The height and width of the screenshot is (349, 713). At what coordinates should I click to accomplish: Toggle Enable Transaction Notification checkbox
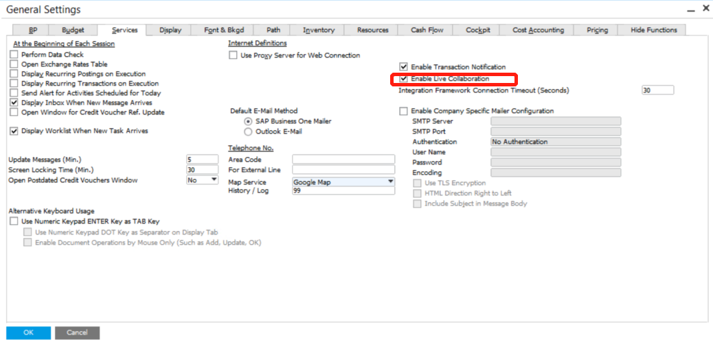(x=403, y=67)
